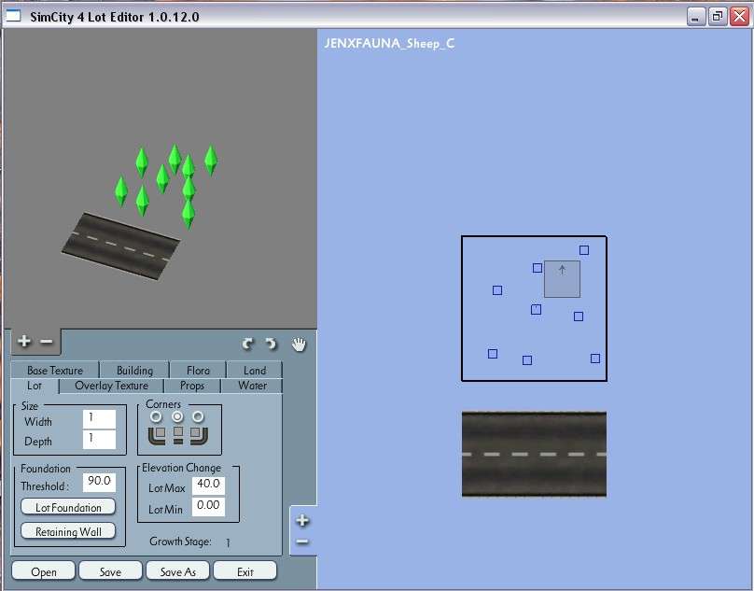Image resolution: width=754 pixels, height=591 pixels.
Task: Click the Save As button
Action: (178, 571)
